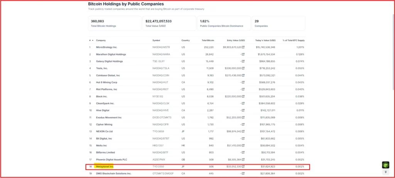Open the Meitu Inc company link

click(x=101, y=145)
